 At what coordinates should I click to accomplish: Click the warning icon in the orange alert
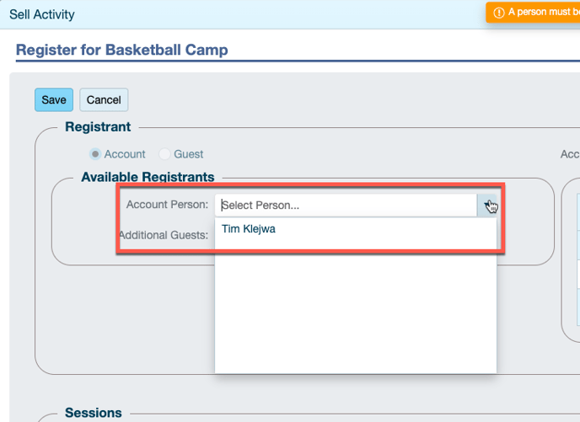coord(499,13)
